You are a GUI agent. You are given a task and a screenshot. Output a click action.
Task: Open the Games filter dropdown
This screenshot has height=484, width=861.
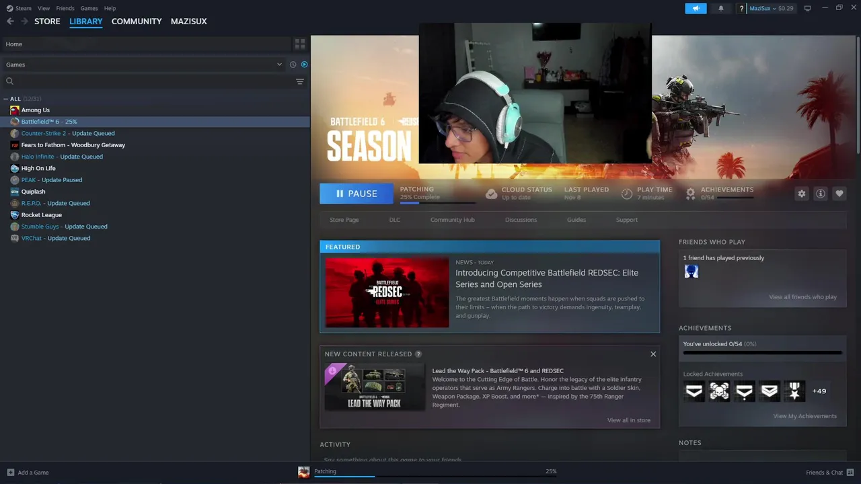144,65
